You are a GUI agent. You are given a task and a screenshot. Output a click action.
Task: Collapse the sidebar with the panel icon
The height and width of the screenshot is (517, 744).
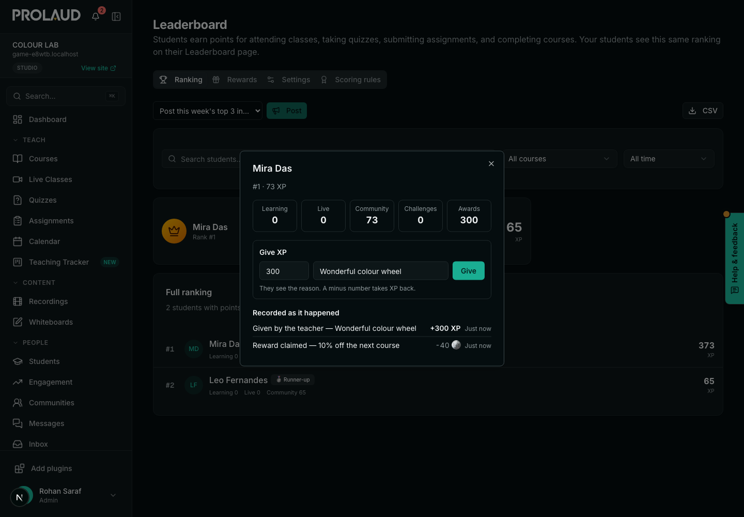click(116, 17)
